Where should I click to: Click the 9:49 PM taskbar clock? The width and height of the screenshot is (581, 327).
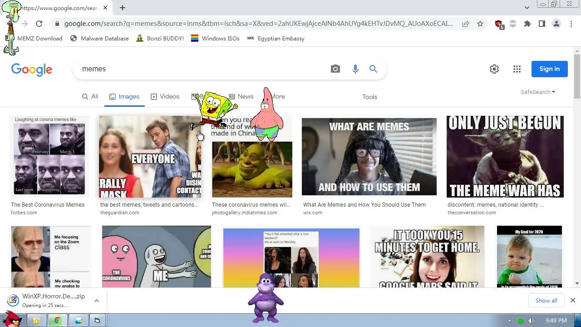[x=556, y=321]
